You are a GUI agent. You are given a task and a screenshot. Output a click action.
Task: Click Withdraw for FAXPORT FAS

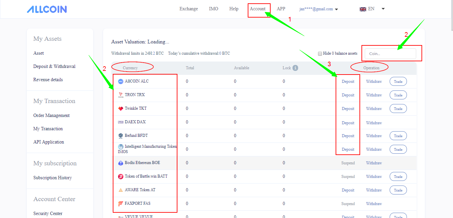point(374,204)
